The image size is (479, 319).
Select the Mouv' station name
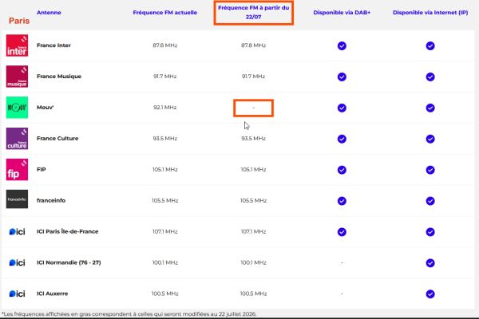(46, 107)
